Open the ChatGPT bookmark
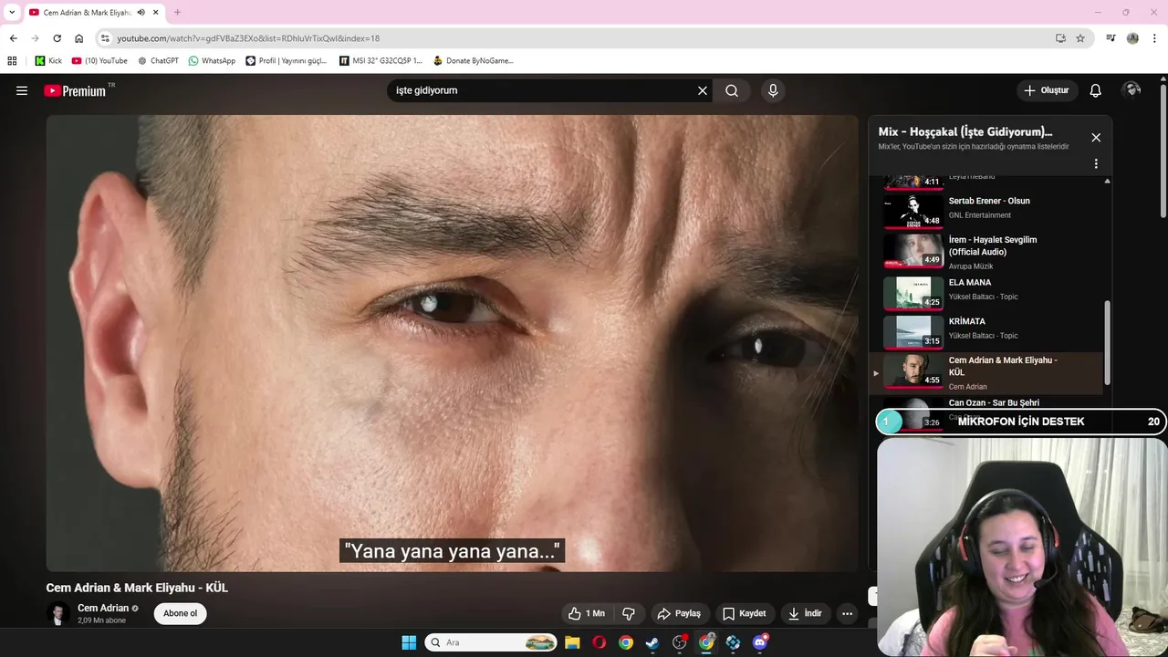Image resolution: width=1168 pixels, height=657 pixels. [158, 61]
